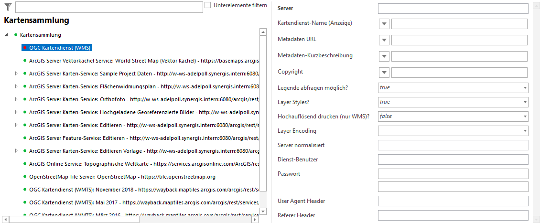Click the Dienst-Benutzer input field

pos(453,159)
